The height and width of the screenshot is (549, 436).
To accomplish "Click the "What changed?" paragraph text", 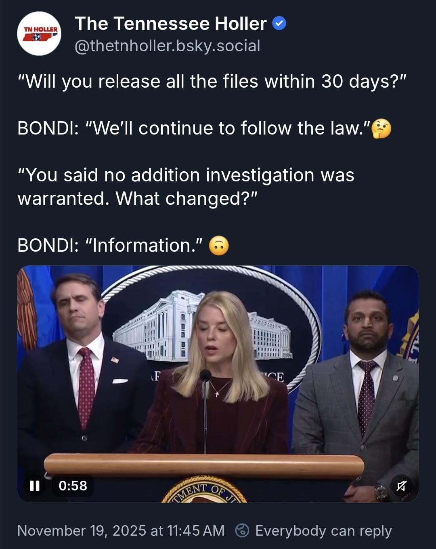I will coord(186,187).
